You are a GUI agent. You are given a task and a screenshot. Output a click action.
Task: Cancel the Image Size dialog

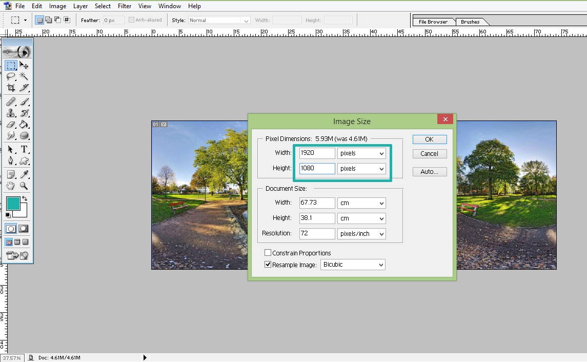click(430, 153)
